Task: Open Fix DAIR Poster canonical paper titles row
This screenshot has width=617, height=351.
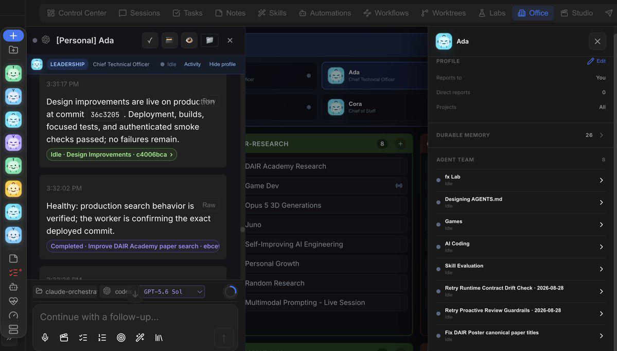Action: 521,336
